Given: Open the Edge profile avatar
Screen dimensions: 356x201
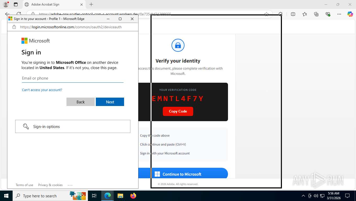Looking at the screenshot, I should (x=5, y=4).
